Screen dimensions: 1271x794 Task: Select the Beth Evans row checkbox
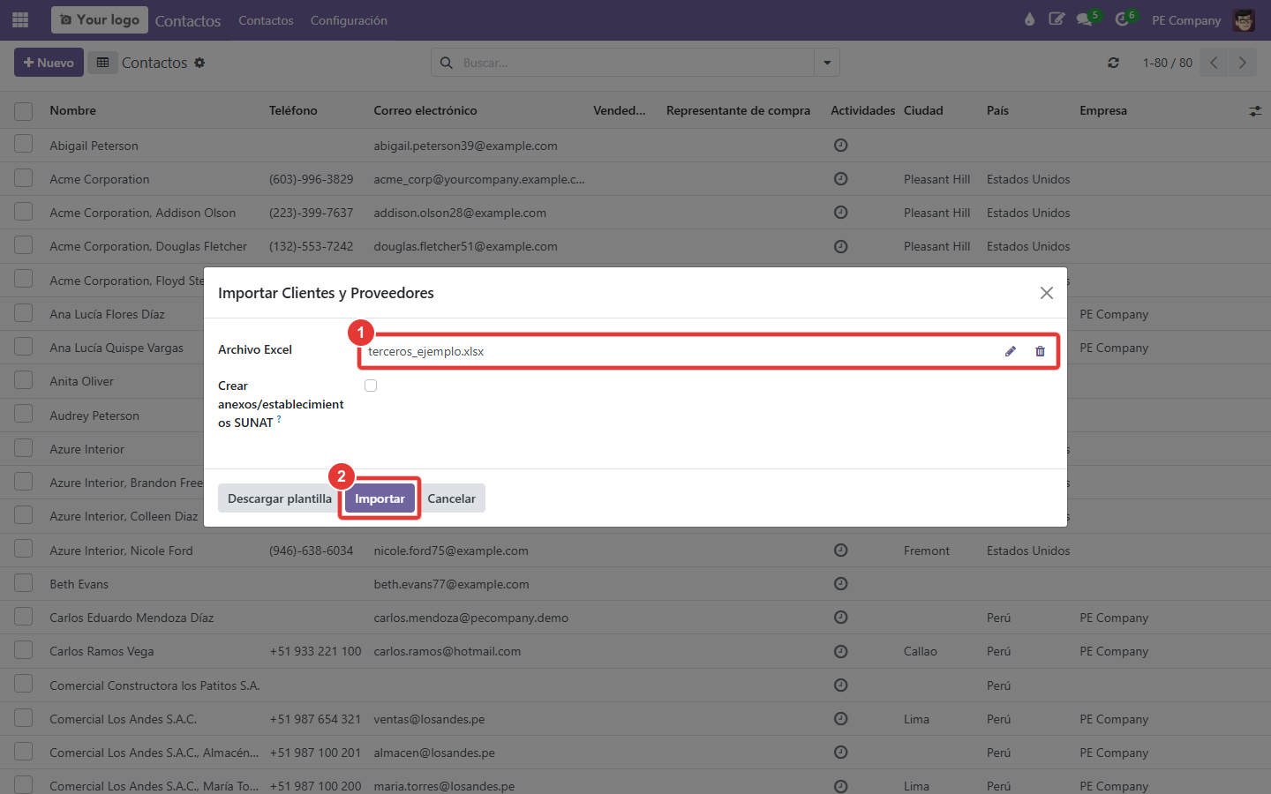tap(24, 583)
